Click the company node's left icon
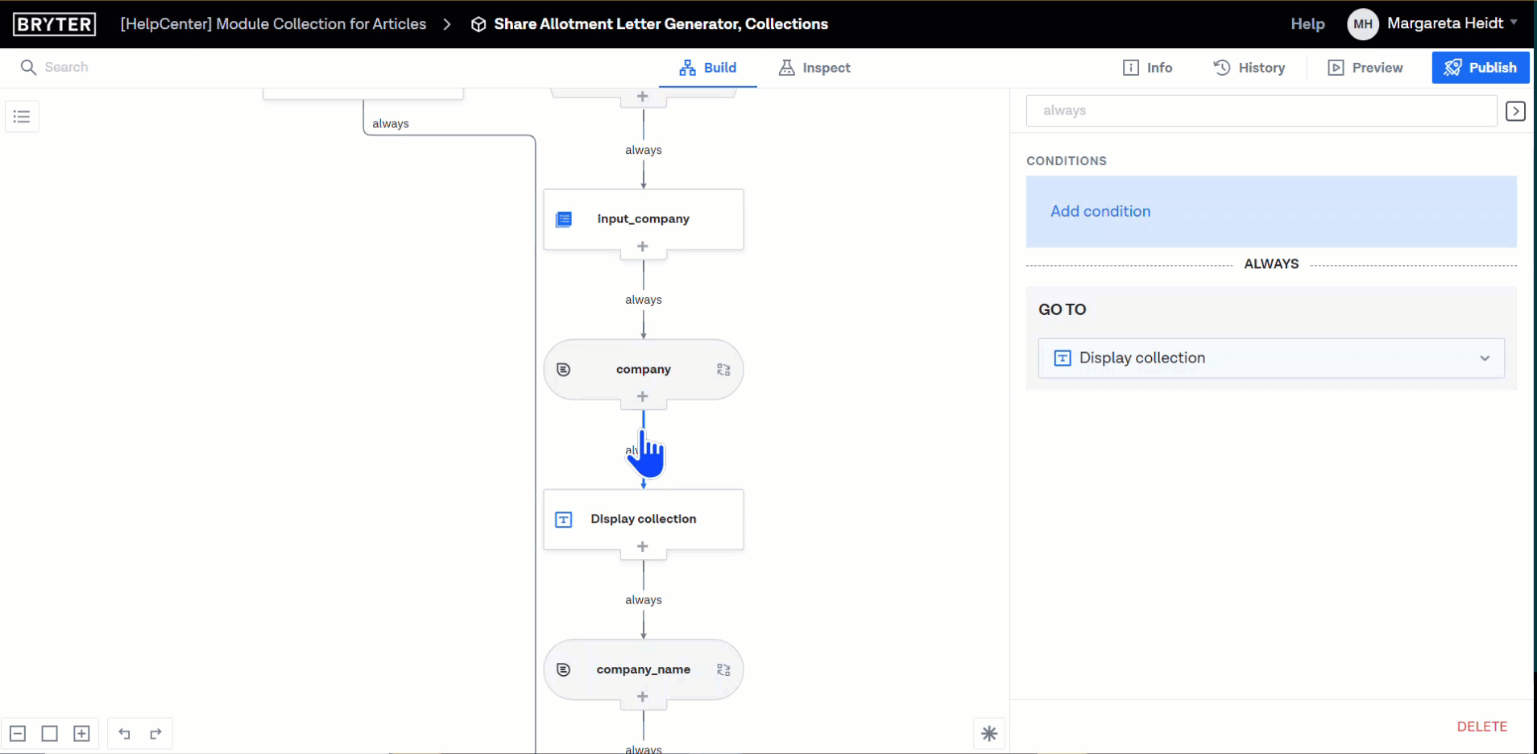 [564, 369]
